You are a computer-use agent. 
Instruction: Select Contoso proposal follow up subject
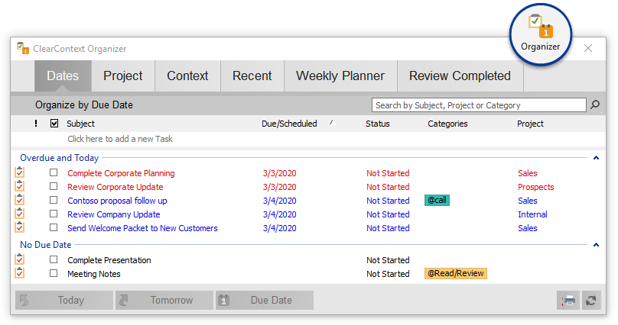[x=117, y=201]
